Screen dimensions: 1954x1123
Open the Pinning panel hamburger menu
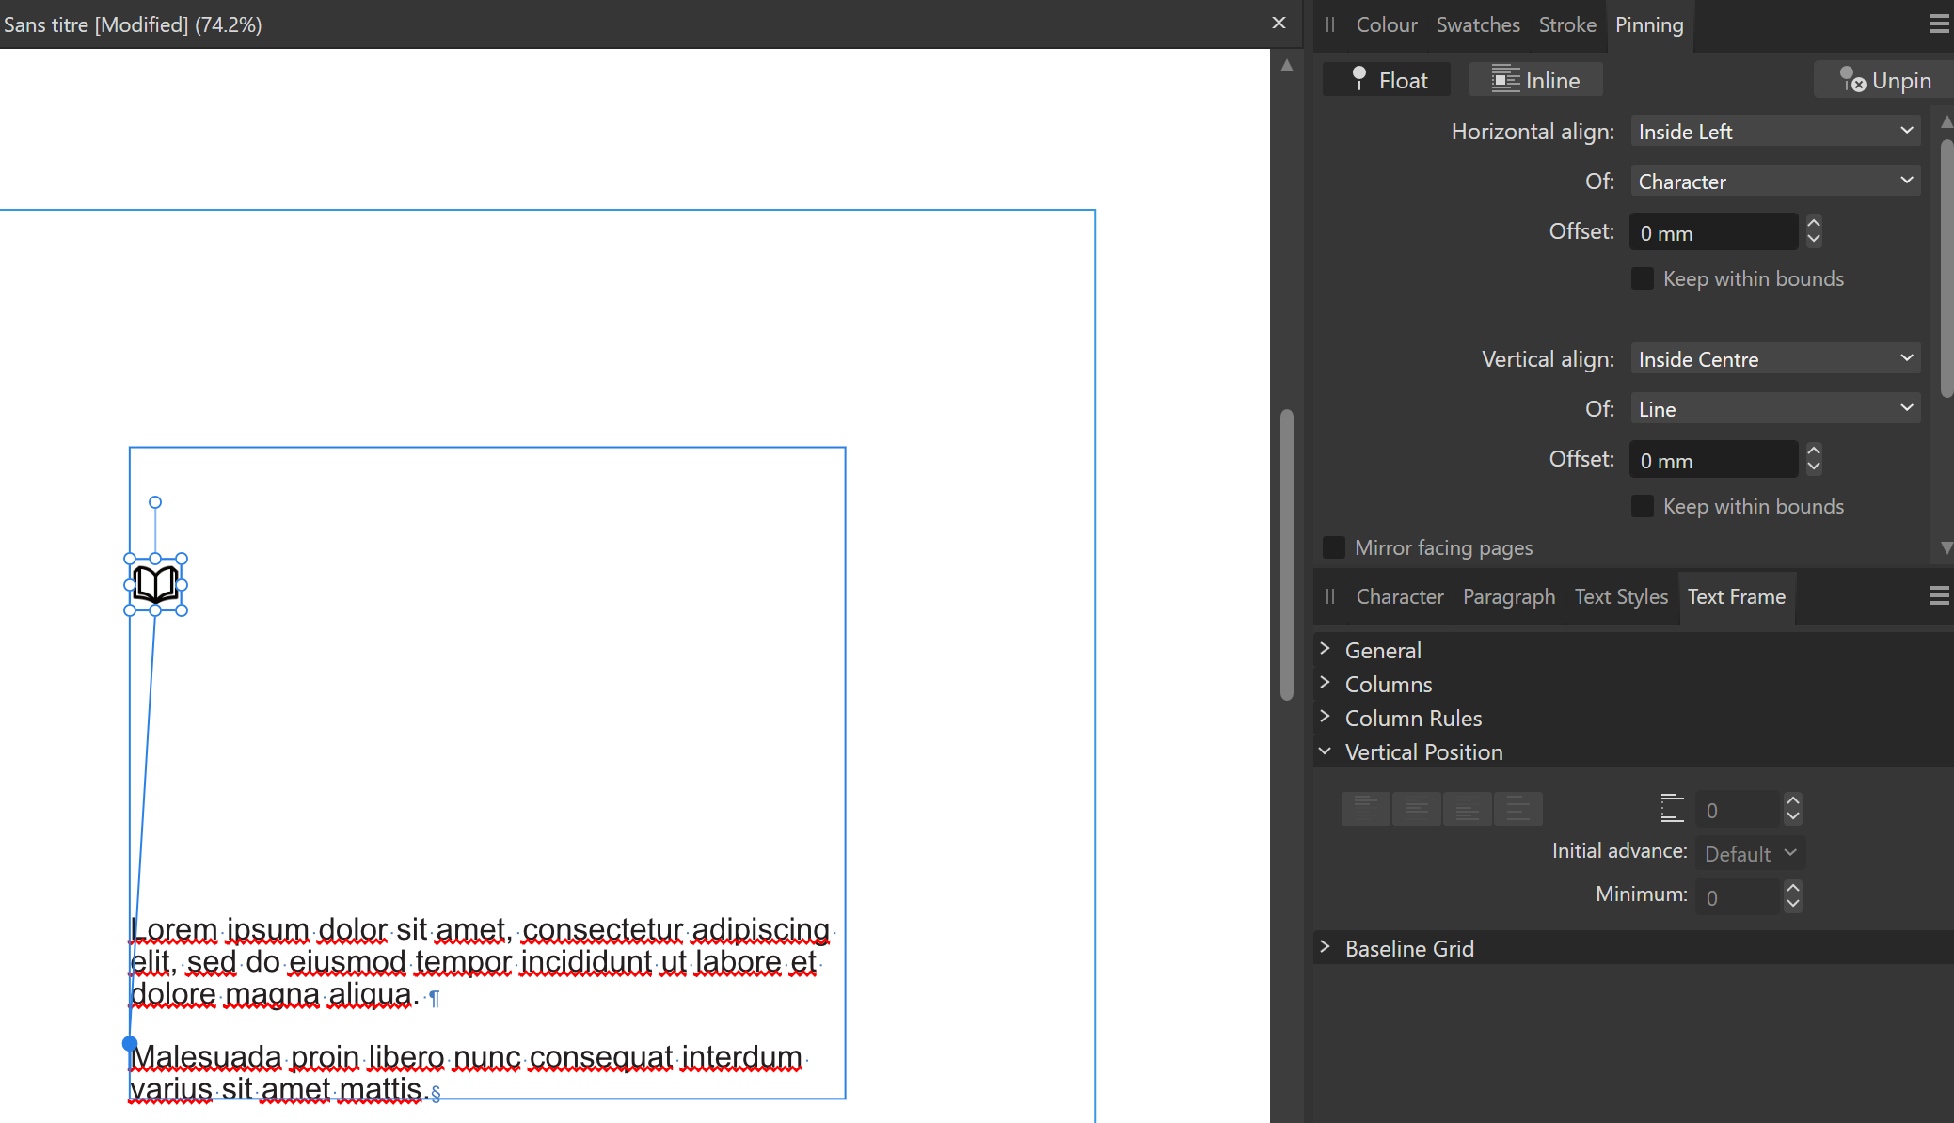tap(1939, 24)
